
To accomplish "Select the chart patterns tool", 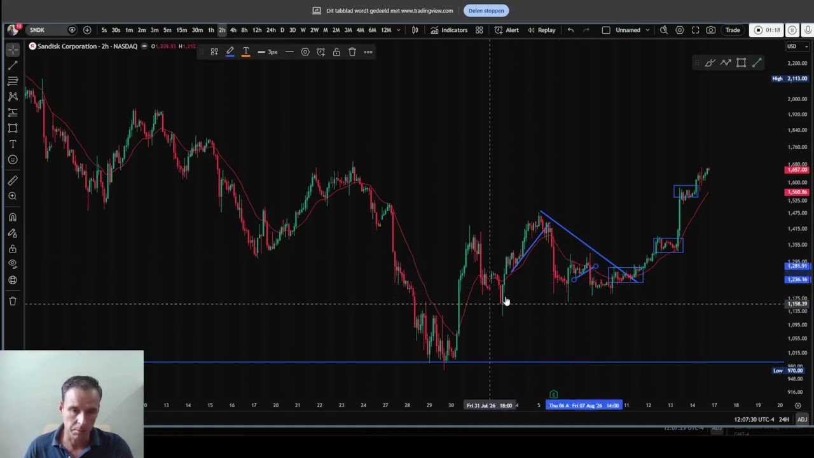I will 13,97.
